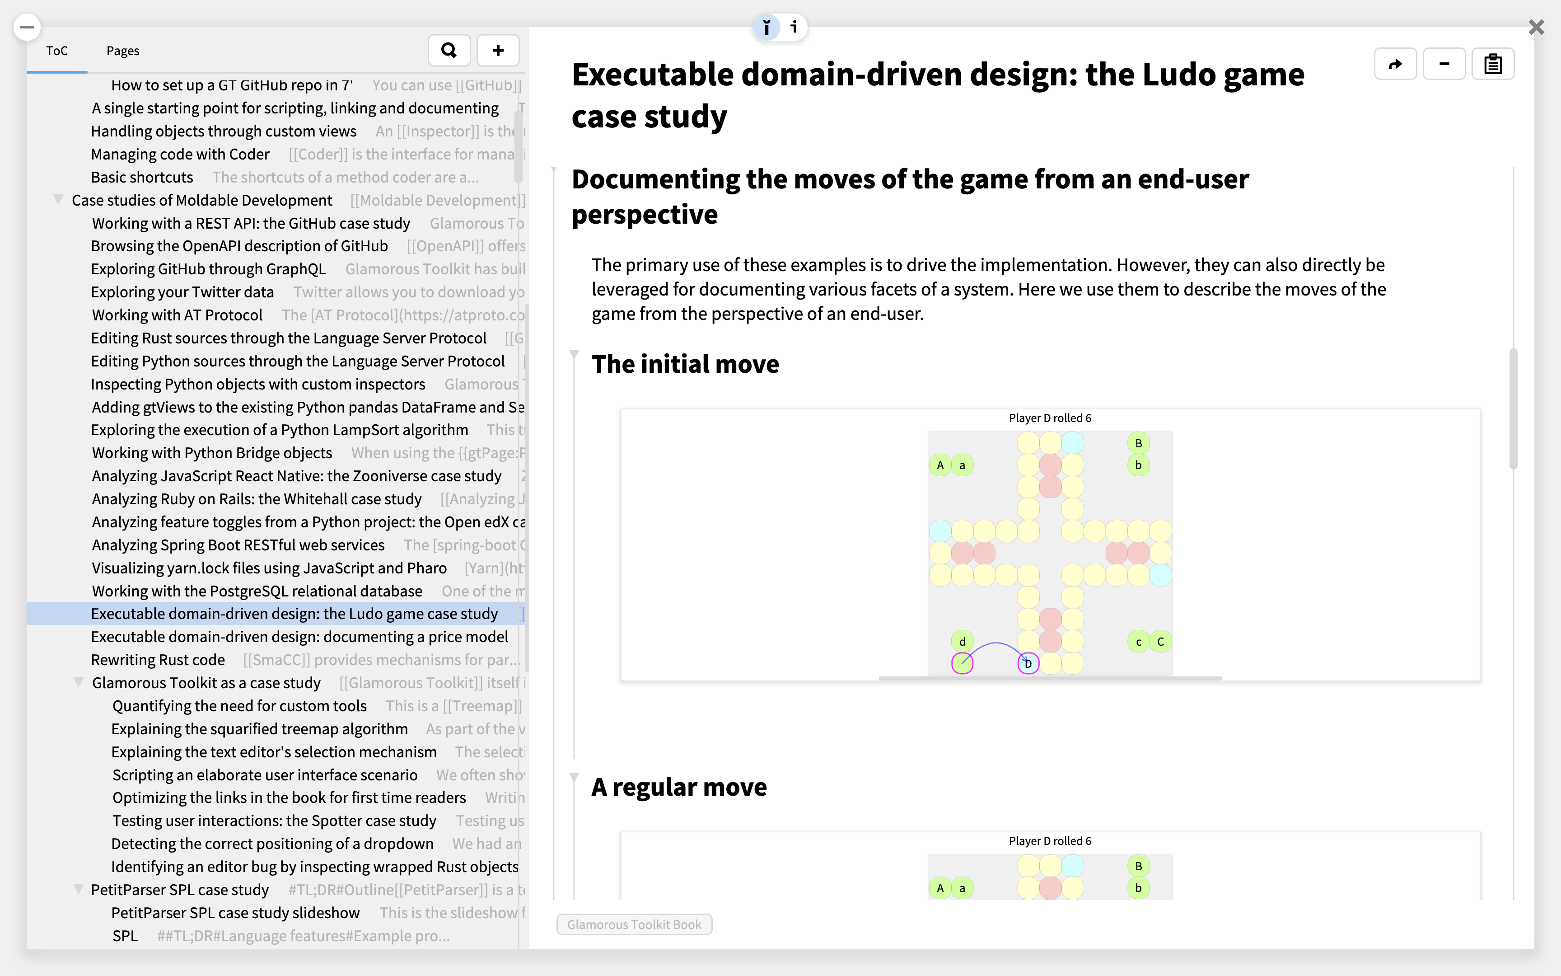Open 'Handling objects through custom views' page
Viewport: 1561px width, 976px height.
tap(223, 131)
